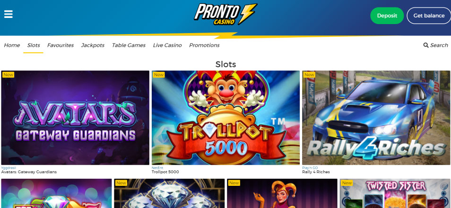Go to the Live Casino tab

tap(167, 45)
